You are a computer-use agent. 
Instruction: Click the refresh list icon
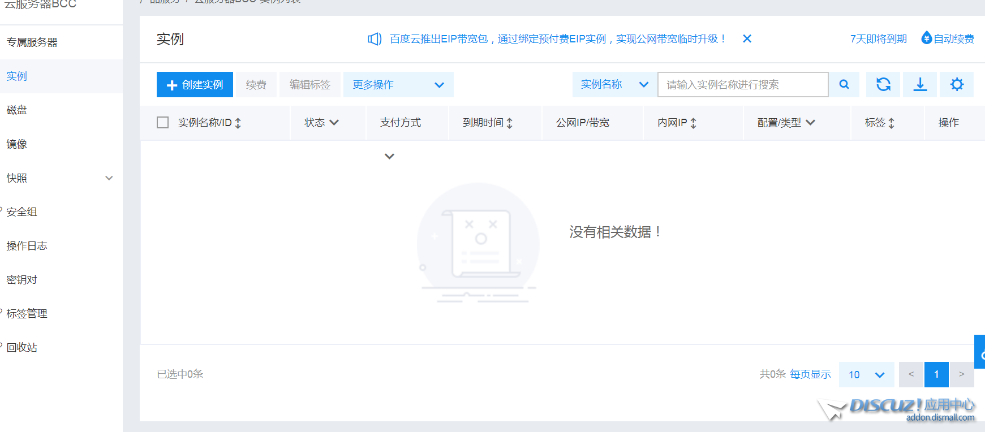click(883, 84)
